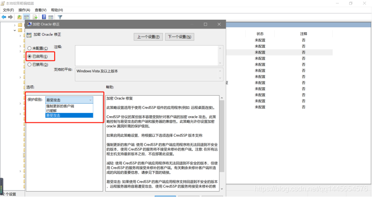
Task: Choose 强制更新的客户端 from the dropdown list
Action: point(69,106)
